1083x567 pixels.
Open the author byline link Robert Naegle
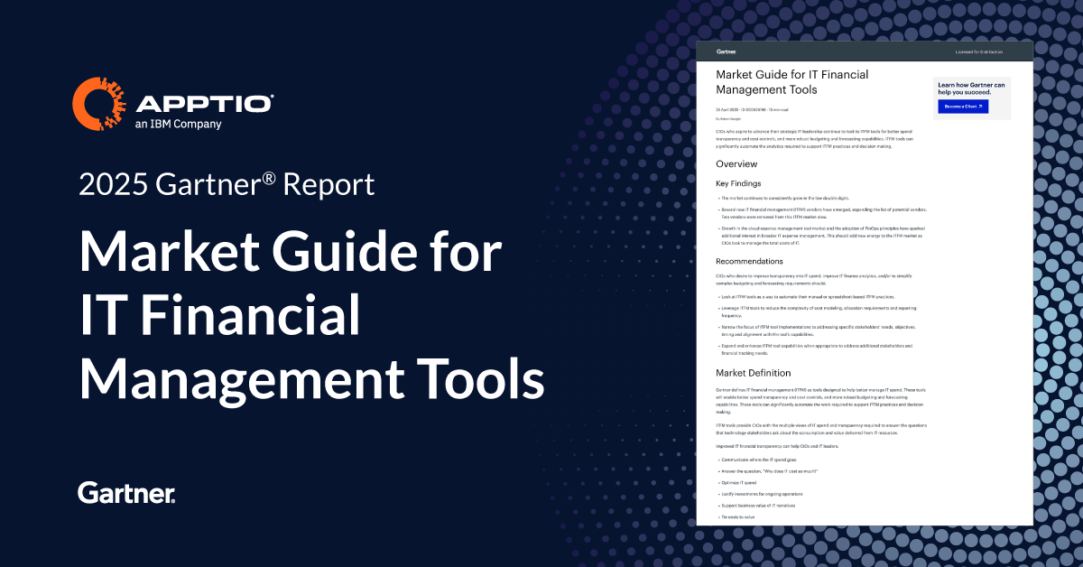[729, 118]
